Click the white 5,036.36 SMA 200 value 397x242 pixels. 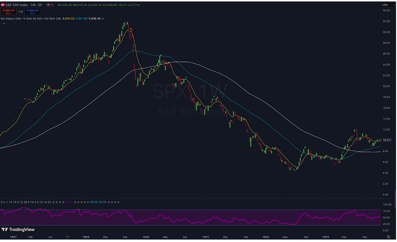(93, 18)
